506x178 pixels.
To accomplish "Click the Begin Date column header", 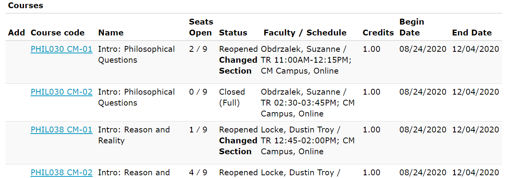I will pos(412,27).
